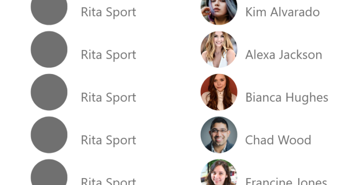Choose Rita Sport name level with Chad Wood
The height and width of the screenshot is (185, 357).
point(108,141)
